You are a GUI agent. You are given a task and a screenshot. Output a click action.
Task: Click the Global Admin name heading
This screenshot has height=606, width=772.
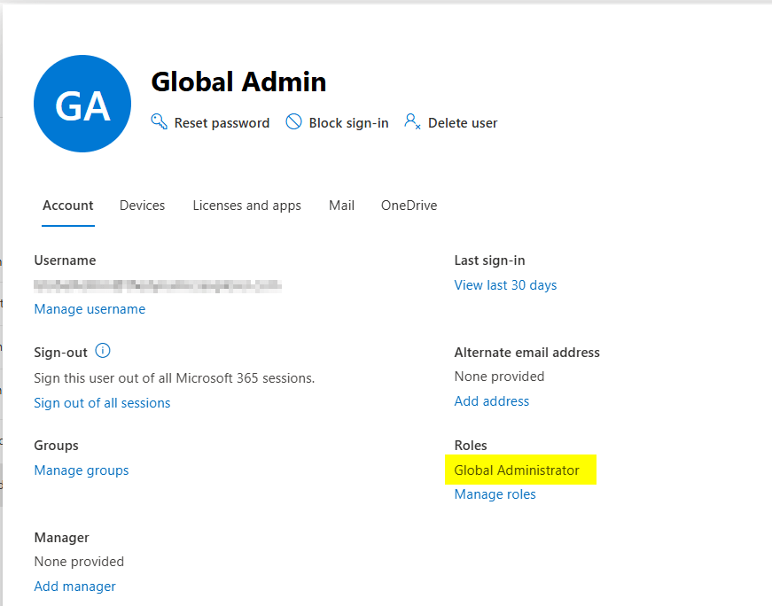pyautogui.click(x=238, y=82)
